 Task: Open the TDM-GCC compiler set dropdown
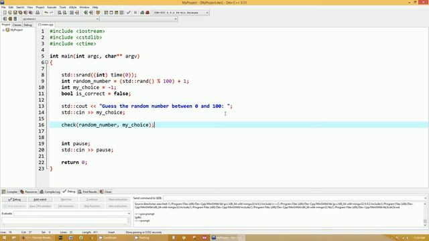point(207,13)
